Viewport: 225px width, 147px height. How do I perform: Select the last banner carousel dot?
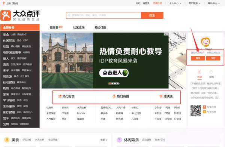tap(118, 83)
